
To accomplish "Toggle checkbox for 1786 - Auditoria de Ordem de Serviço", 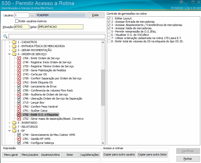I will [x=19, y=94].
